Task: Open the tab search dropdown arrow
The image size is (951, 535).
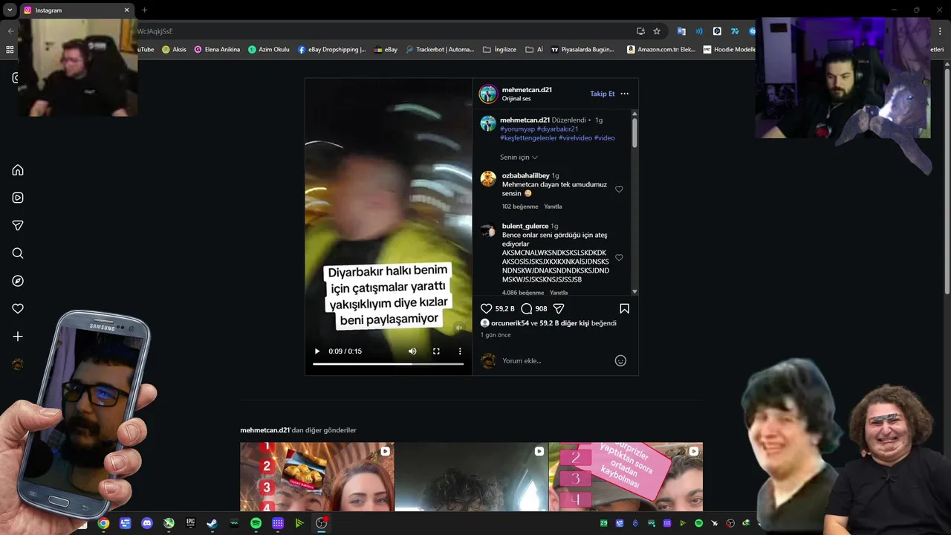Action: click(x=10, y=10)
